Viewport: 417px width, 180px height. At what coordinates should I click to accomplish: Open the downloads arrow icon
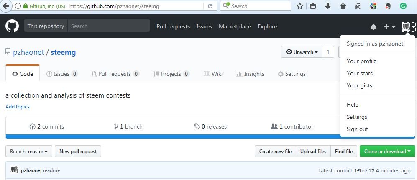click(x=328, y=6)
